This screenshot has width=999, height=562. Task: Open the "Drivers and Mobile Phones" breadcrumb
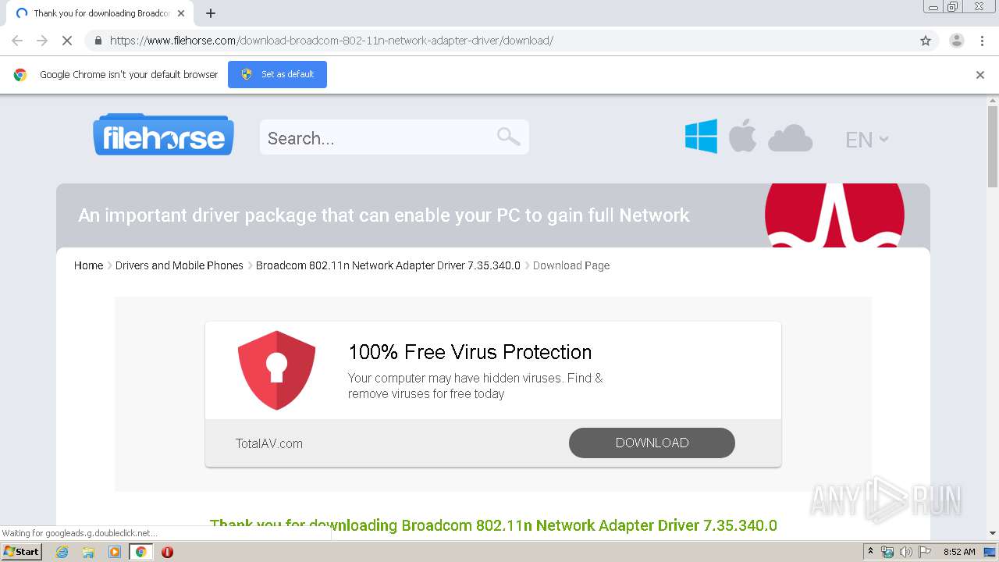tap(180, 265)
